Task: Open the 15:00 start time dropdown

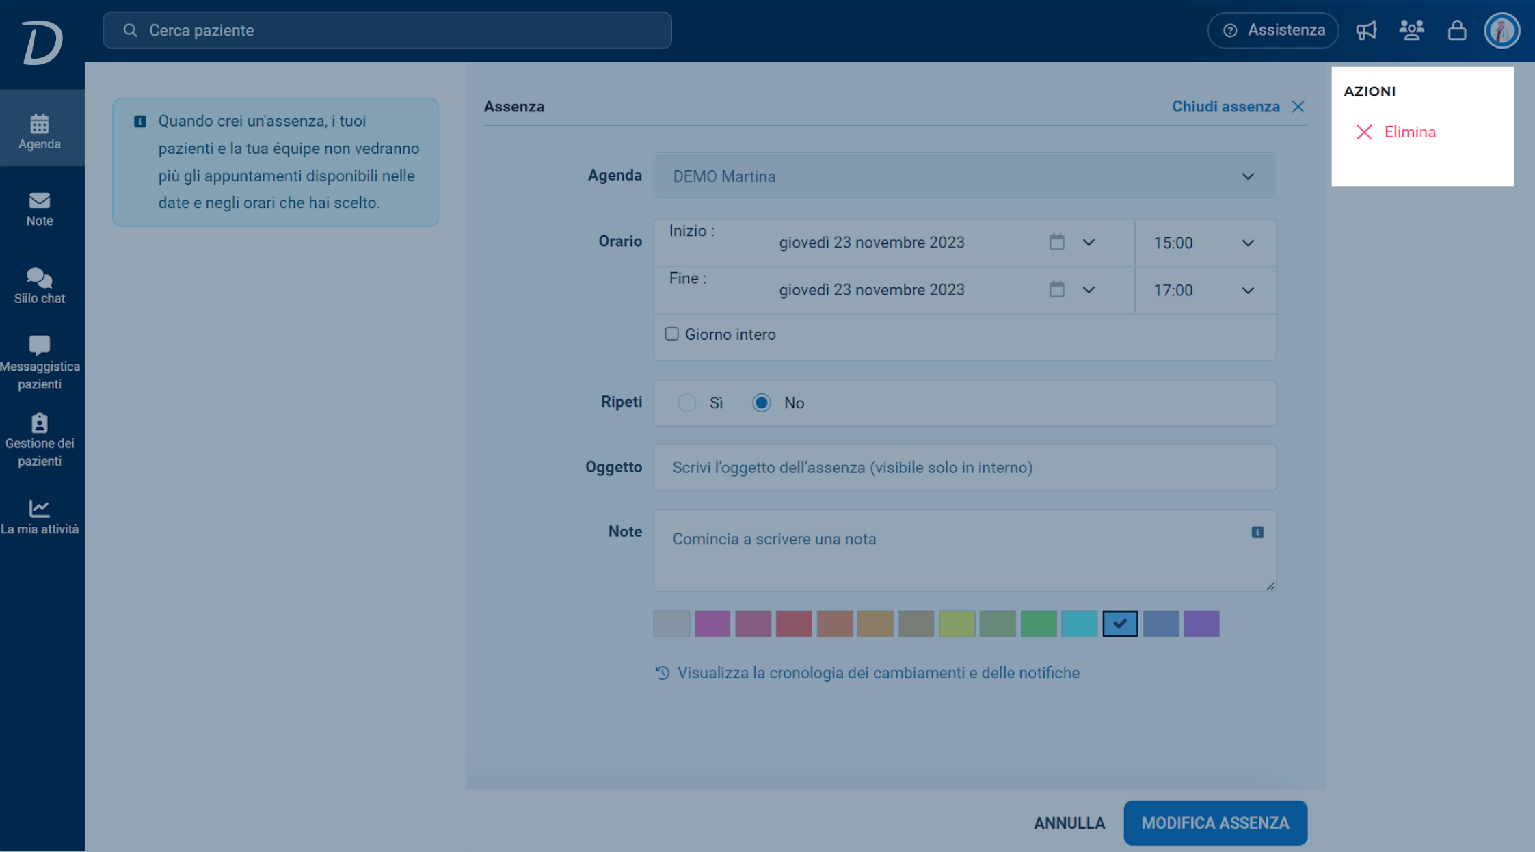Action: [x=1205, y=243]
